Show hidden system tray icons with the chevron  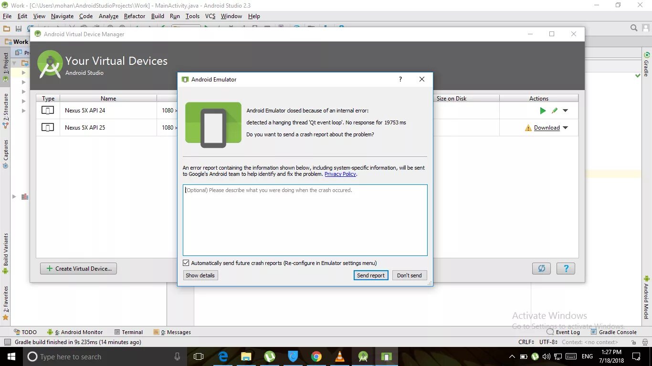[512, 356]
